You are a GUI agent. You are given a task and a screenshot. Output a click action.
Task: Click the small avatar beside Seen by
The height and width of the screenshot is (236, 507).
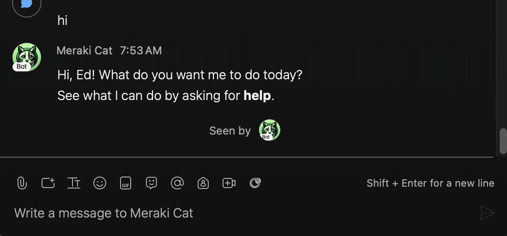click(x=269, y=130)
